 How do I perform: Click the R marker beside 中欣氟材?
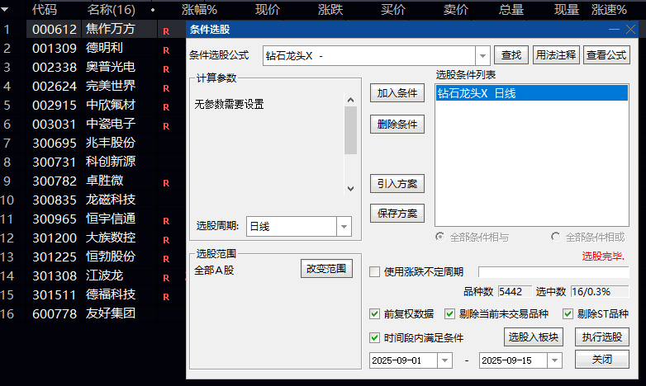coord(166,107)
